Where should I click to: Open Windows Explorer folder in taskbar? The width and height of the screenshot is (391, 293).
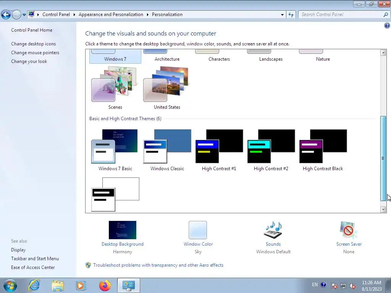click(x=58, y=285)
